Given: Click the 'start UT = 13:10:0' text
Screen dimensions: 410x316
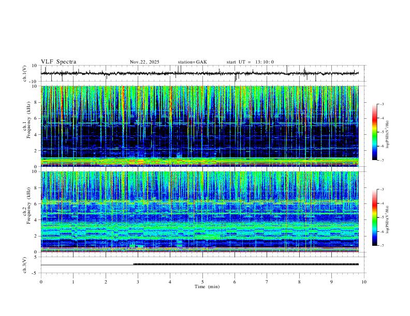Looking at the screenshot, I should point(250,62).
